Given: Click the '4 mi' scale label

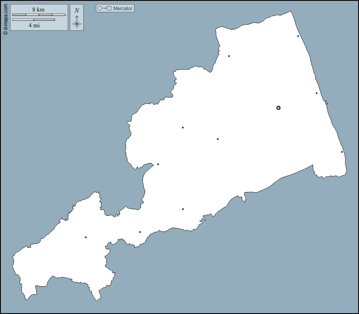Looking at the screenshot, I should click(34, 26).
